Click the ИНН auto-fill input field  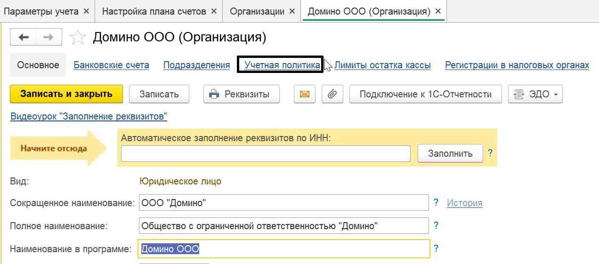pyautogui.click(x=266, y=153)
